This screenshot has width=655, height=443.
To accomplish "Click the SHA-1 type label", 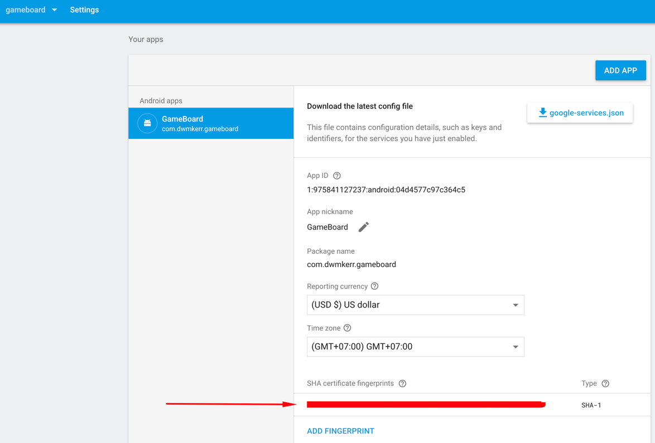I will coord(591,405).
